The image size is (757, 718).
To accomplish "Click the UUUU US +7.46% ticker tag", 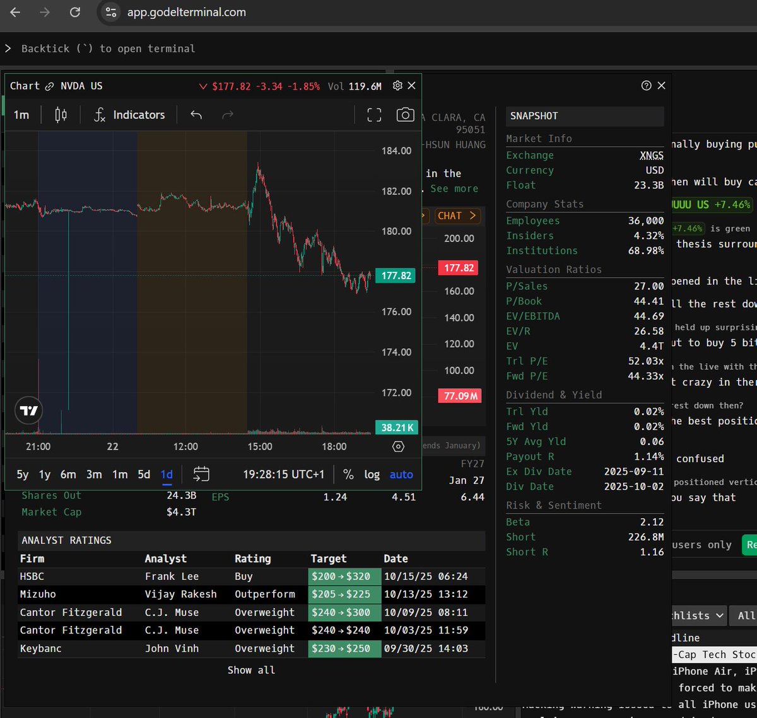I will tap(713, 204).
